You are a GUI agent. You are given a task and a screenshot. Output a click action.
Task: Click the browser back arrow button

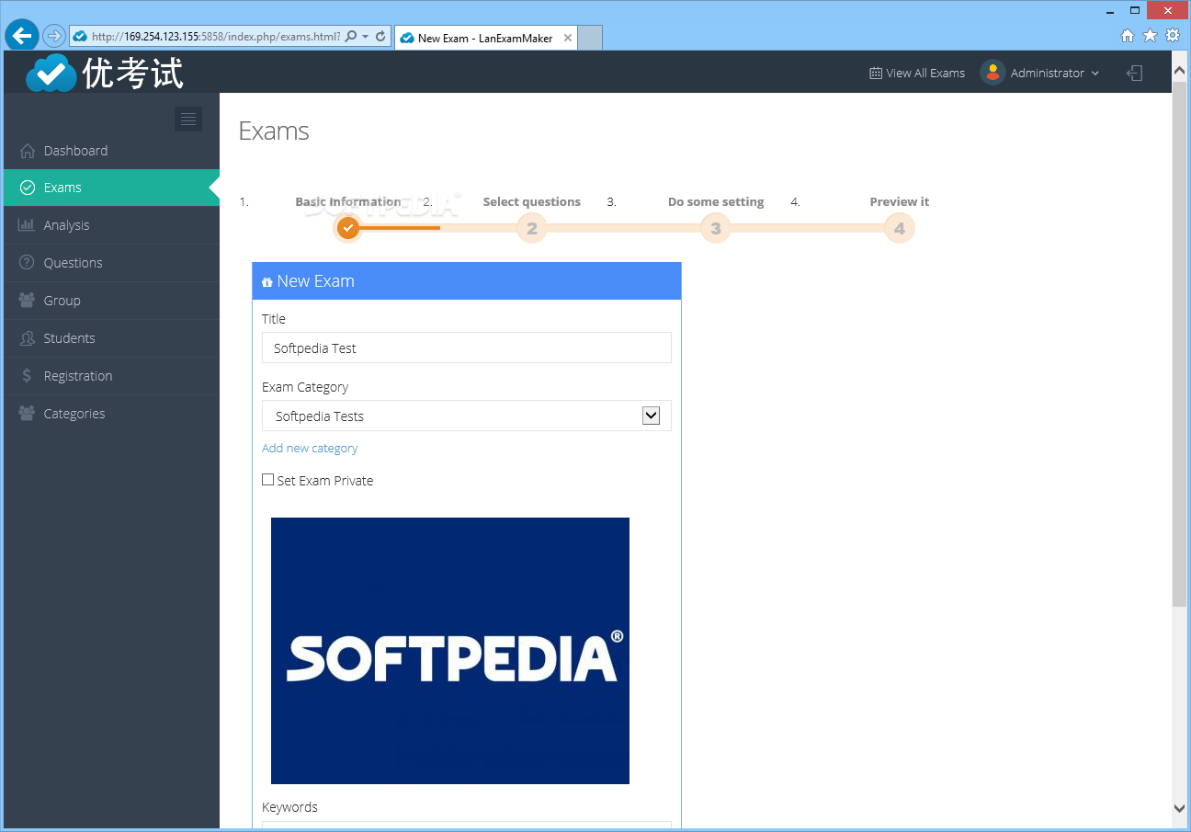[x=22, y=36]
